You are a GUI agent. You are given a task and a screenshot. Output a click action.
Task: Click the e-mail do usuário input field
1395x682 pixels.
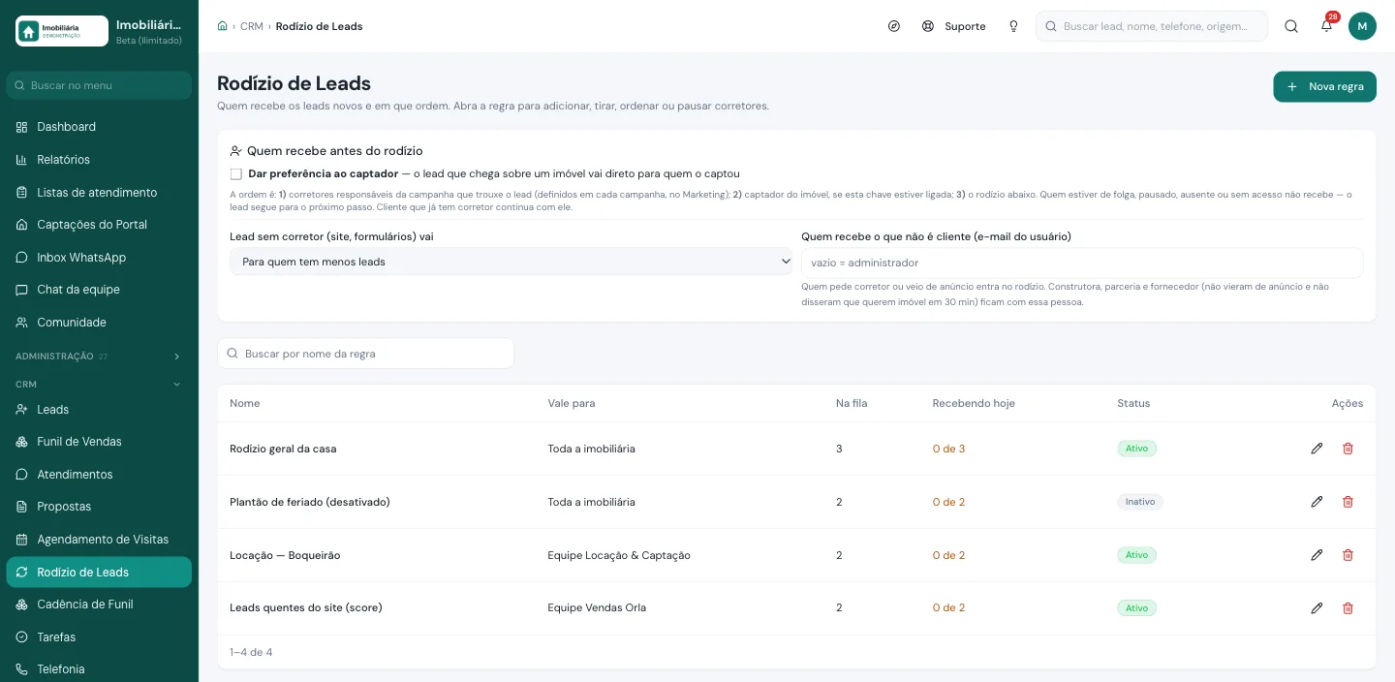(1082, 263)
